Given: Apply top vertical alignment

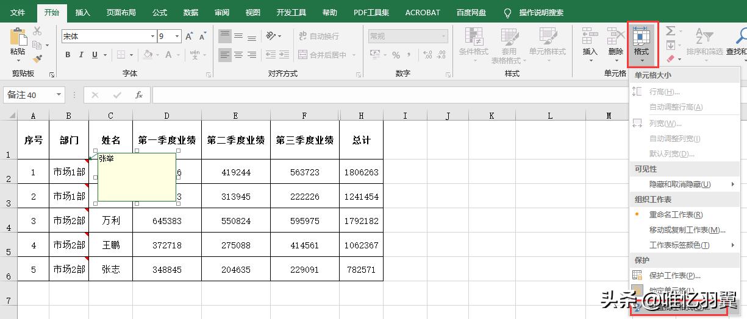Looking at the screenshot, I should (x=225, y=37).
